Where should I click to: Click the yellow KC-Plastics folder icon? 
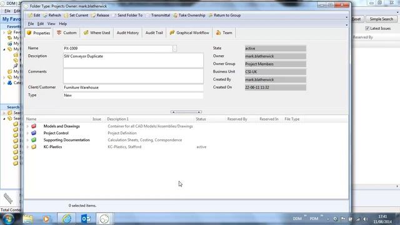[34, 147]
